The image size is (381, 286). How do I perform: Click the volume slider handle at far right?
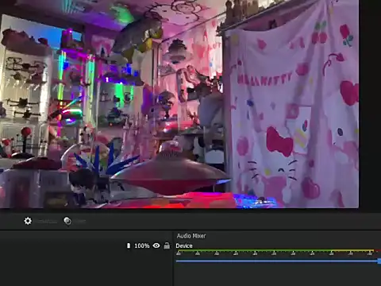pos(379,261)
